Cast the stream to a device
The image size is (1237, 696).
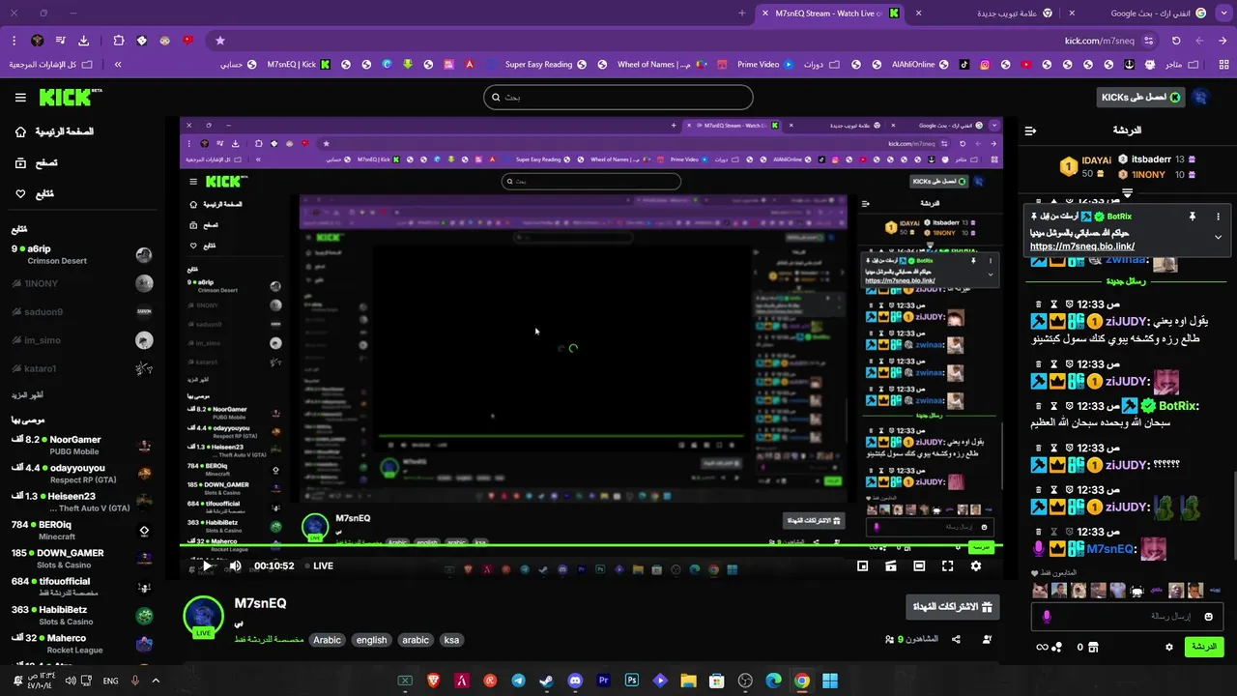click(x=891, y=566)
